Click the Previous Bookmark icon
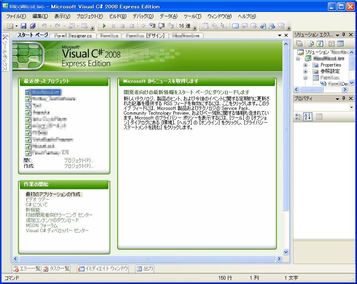The height and width of the screenshot is (284, 357). [x=245, y=26]
